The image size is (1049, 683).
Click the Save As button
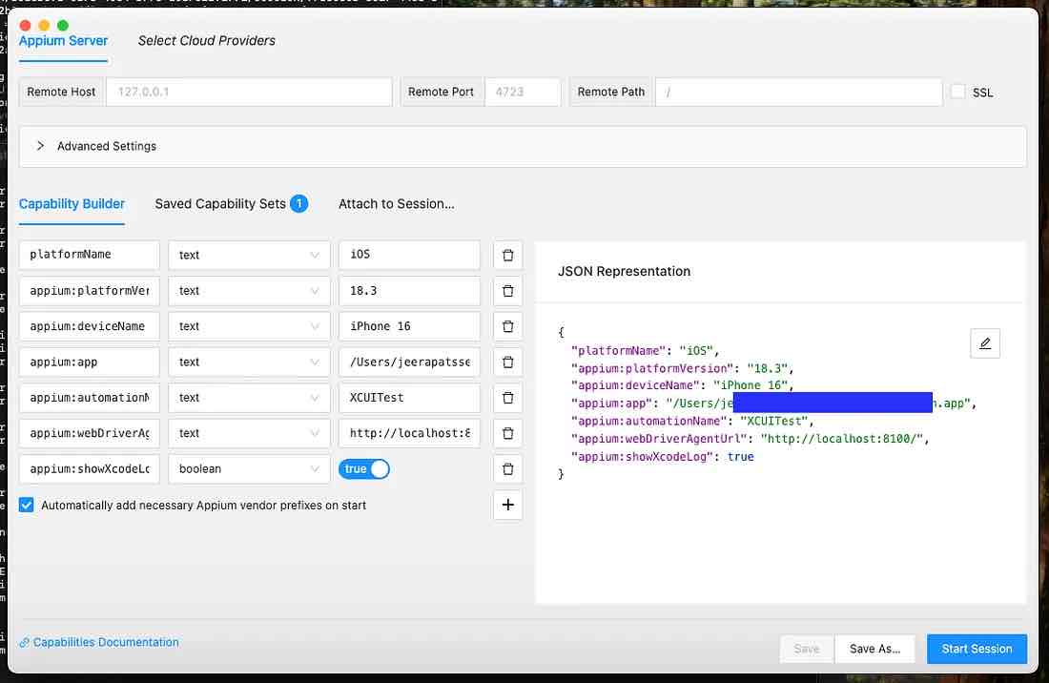tap(874, 649)
